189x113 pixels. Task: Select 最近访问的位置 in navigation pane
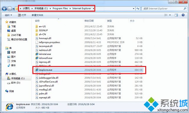tap(17, 39)
